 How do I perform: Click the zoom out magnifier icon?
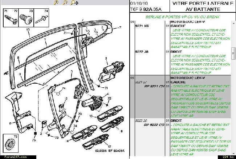pyautogui.click(x=65, y=3)
